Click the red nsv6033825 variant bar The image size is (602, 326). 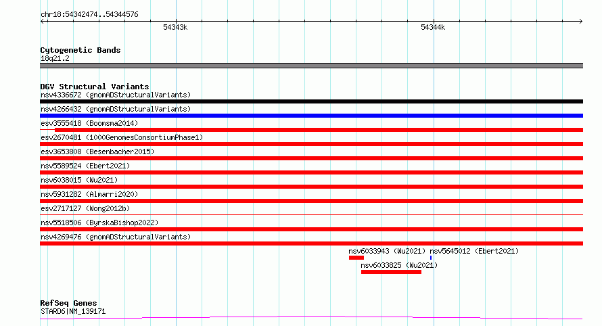click(x=391, y=272)
